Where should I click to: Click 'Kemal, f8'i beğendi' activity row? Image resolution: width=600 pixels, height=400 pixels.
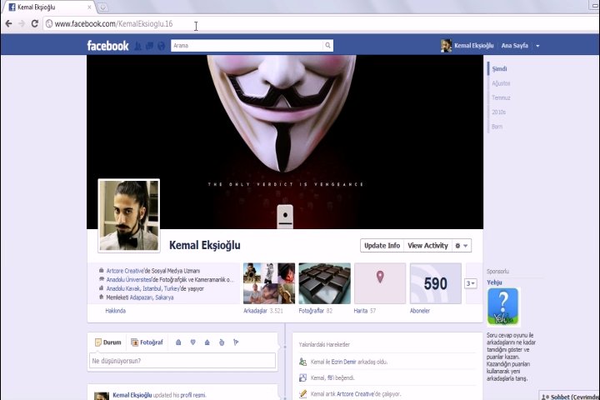pos(387,377)
